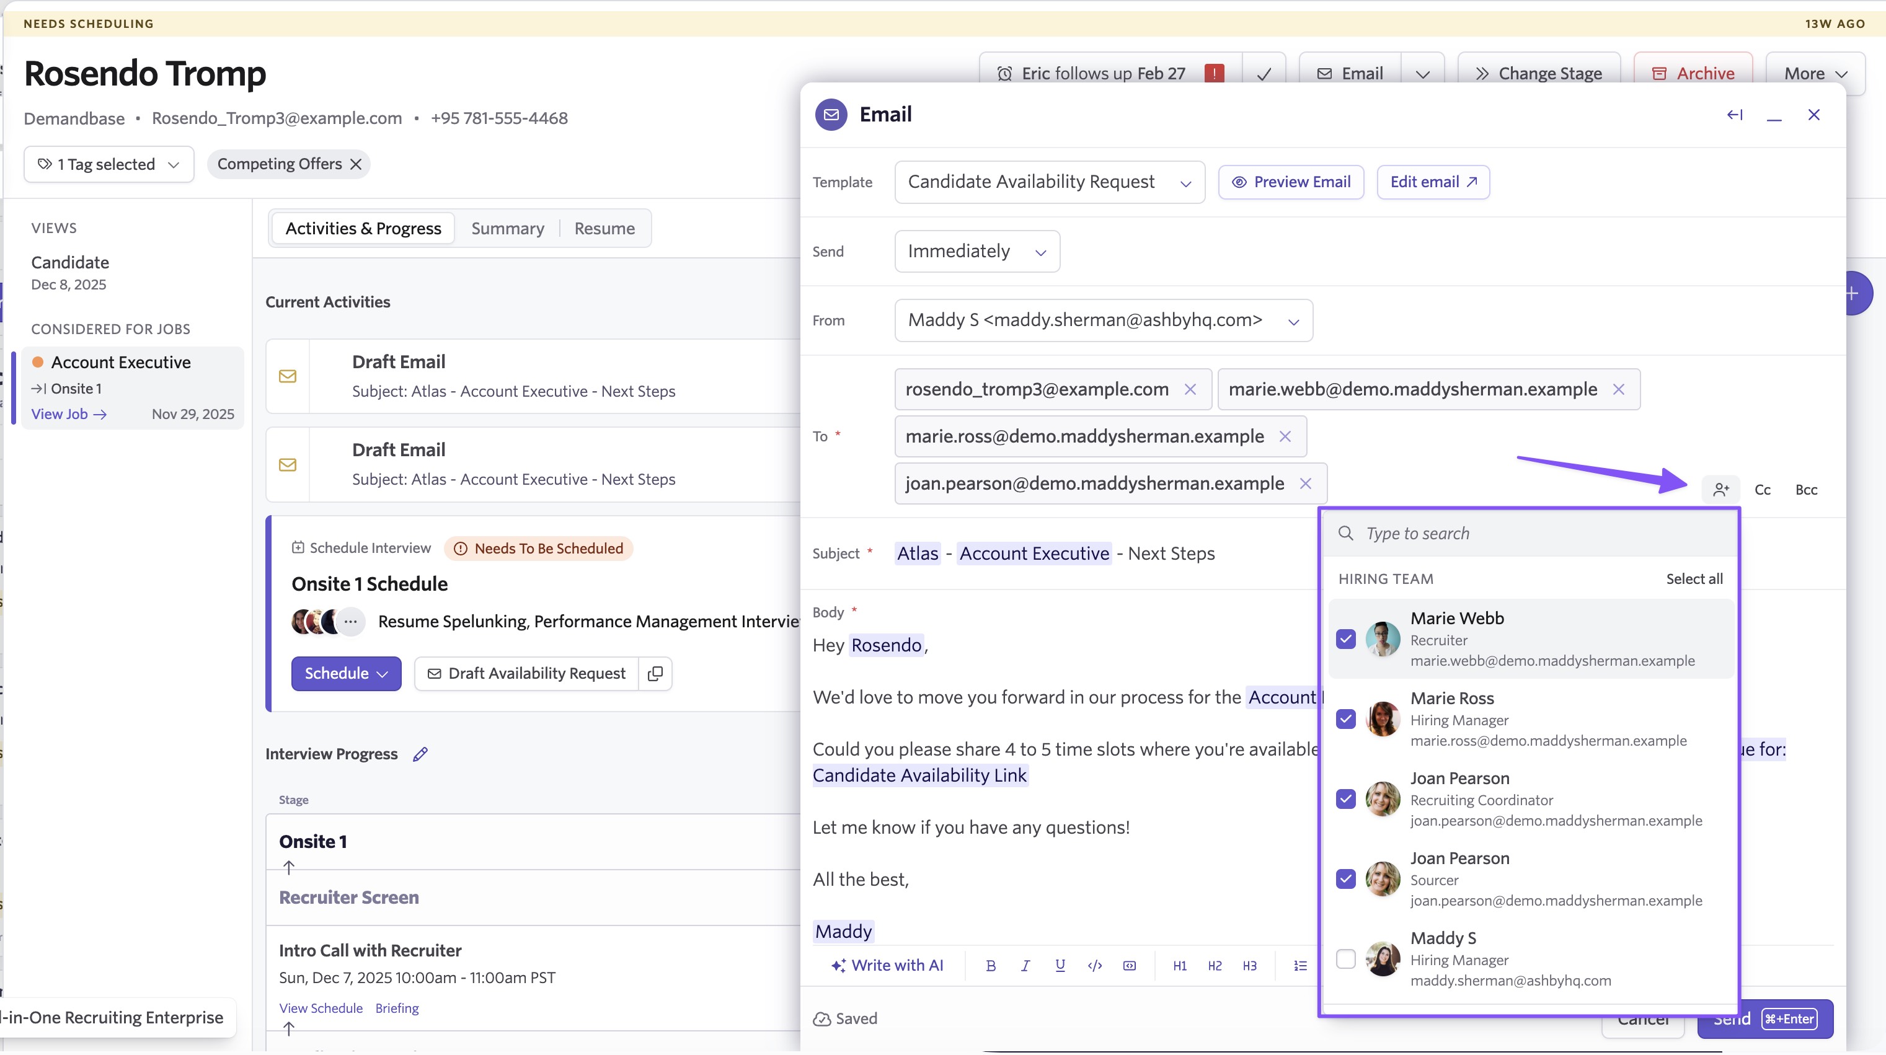Image resolution: width=1886 pixels, height=1055 pixels.
Task: Open the Resume tab
Action: [x=604, y=229]
